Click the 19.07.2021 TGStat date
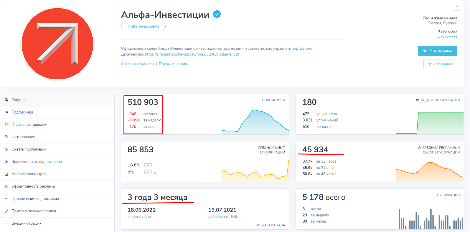Image resolution: width=470 pixels, height=232 pixels. coord(222,210)
